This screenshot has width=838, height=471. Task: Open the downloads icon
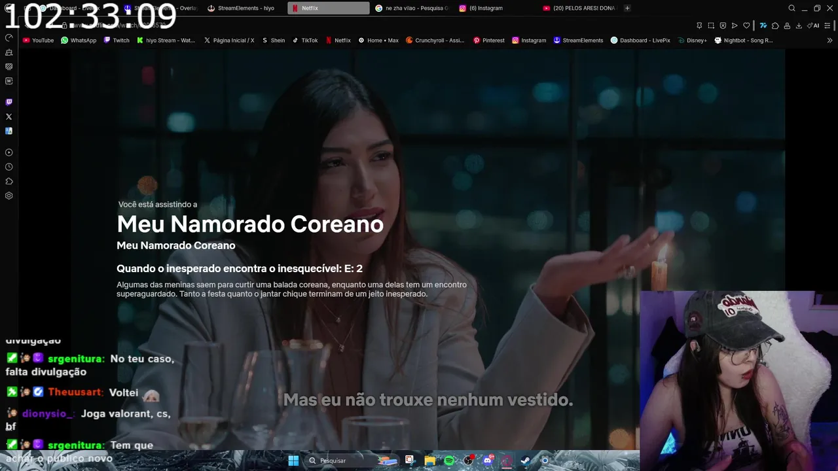799,26
